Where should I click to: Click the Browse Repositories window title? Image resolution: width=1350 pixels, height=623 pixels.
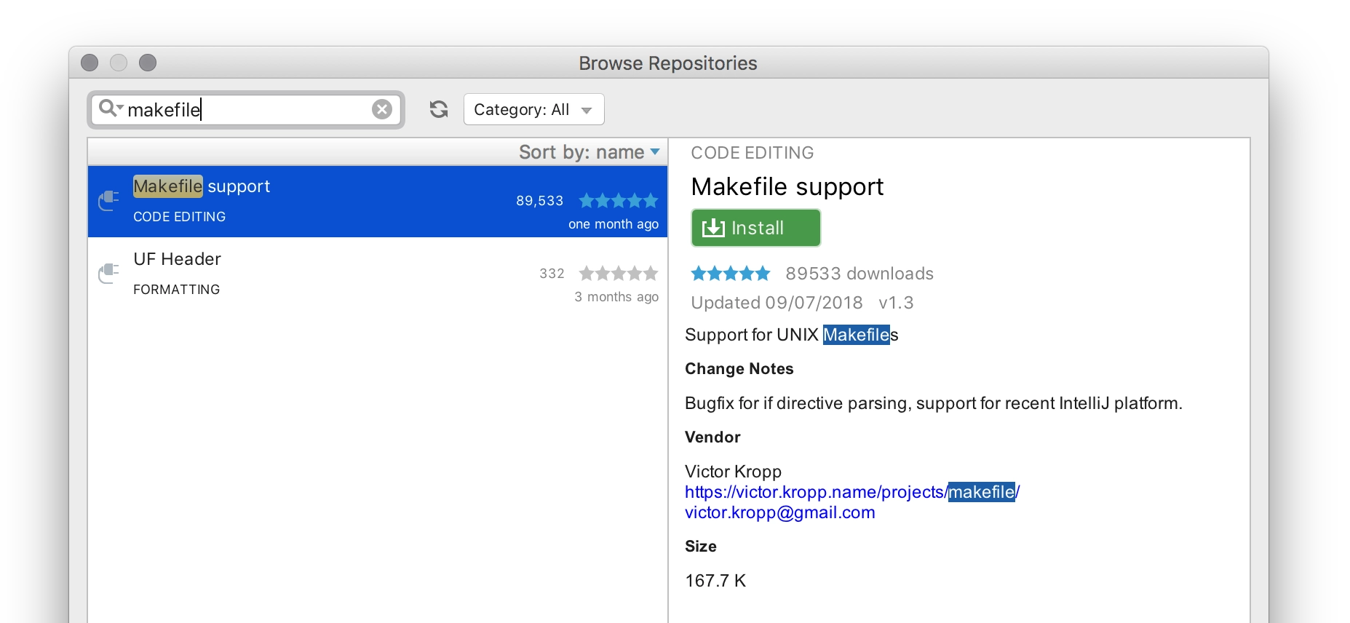coord(668,63)
